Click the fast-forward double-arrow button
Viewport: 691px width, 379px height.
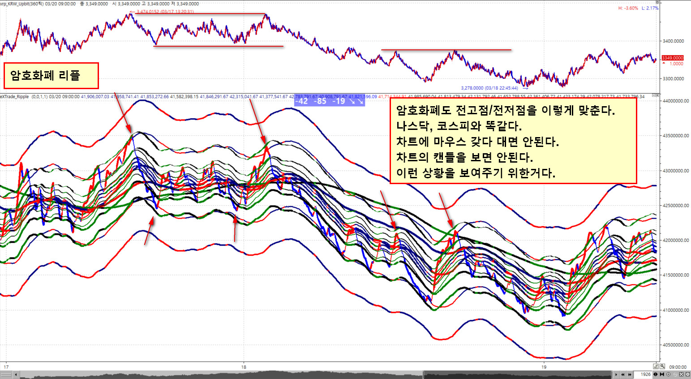[x=630, y=375]
